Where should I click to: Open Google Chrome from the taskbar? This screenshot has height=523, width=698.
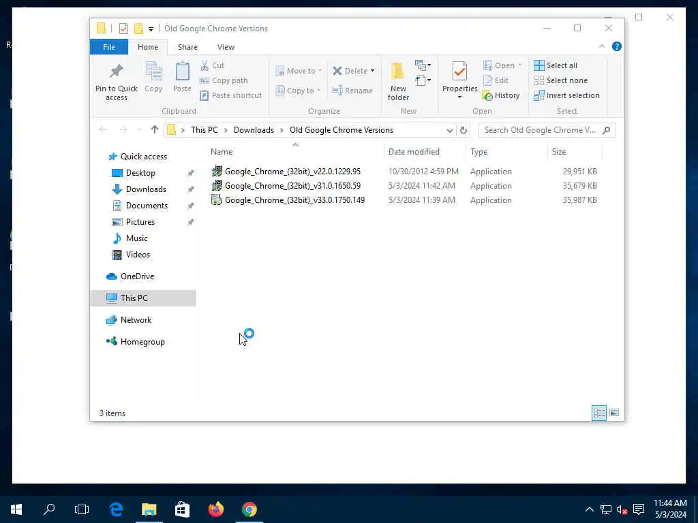[x=249, y=509]
